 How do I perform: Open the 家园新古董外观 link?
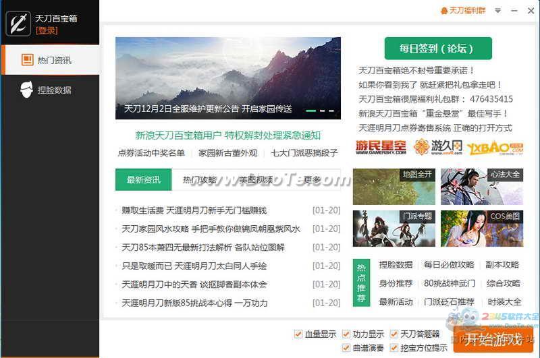click(227, 152)
